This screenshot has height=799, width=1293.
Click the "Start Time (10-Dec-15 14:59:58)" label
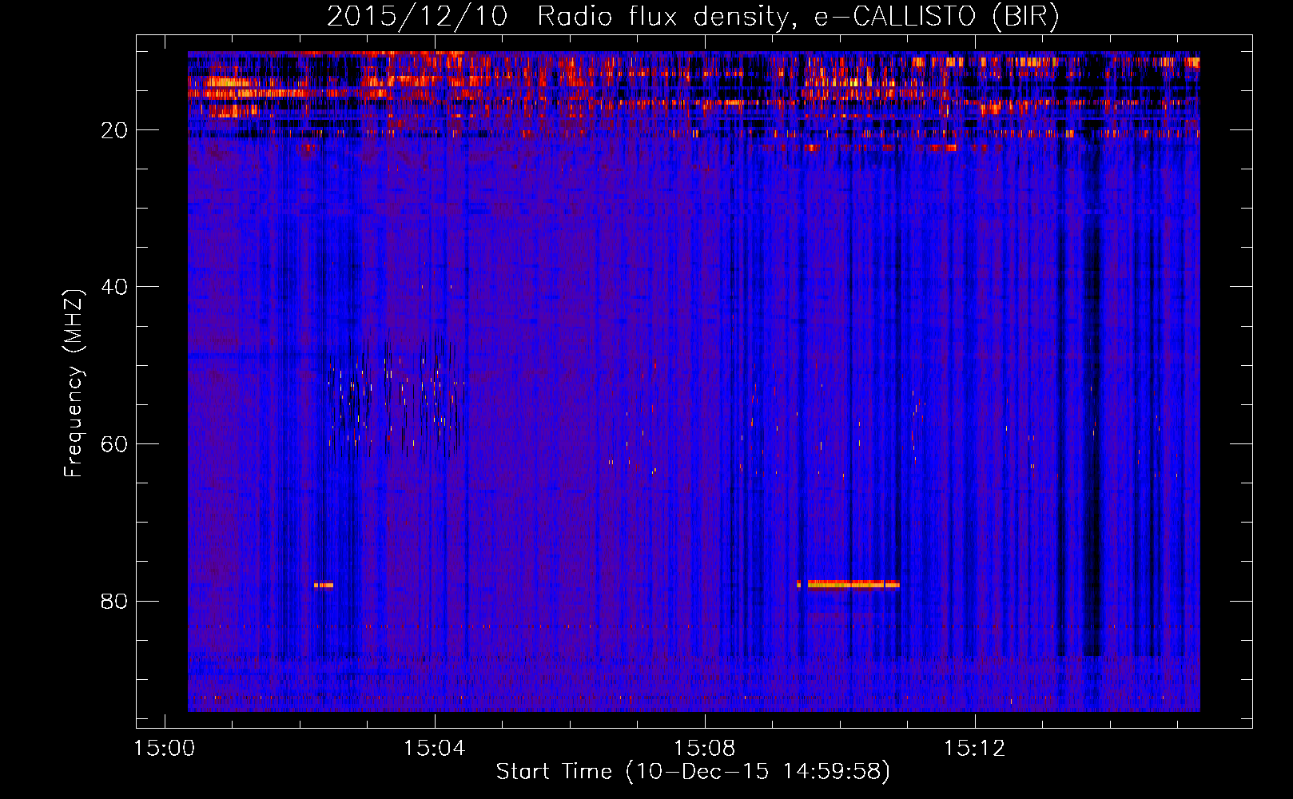693,771
